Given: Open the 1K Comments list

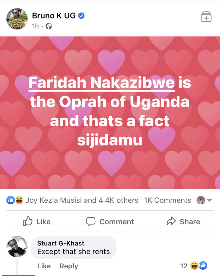Looking at the screenshot, I should point(167,200).
